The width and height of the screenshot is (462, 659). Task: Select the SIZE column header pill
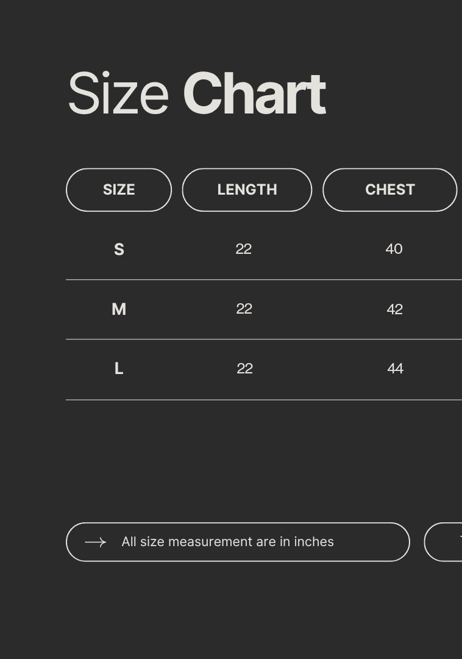click(119, 190)
